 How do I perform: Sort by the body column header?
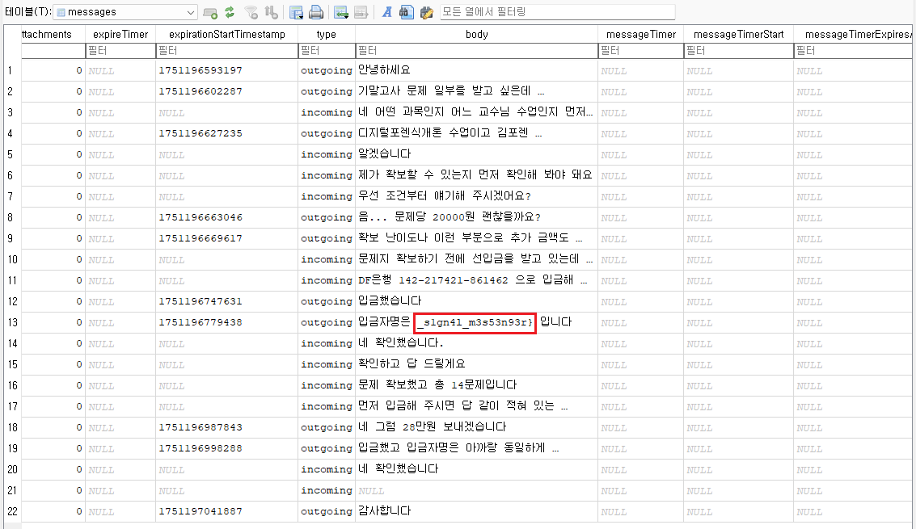pos(476,35)
